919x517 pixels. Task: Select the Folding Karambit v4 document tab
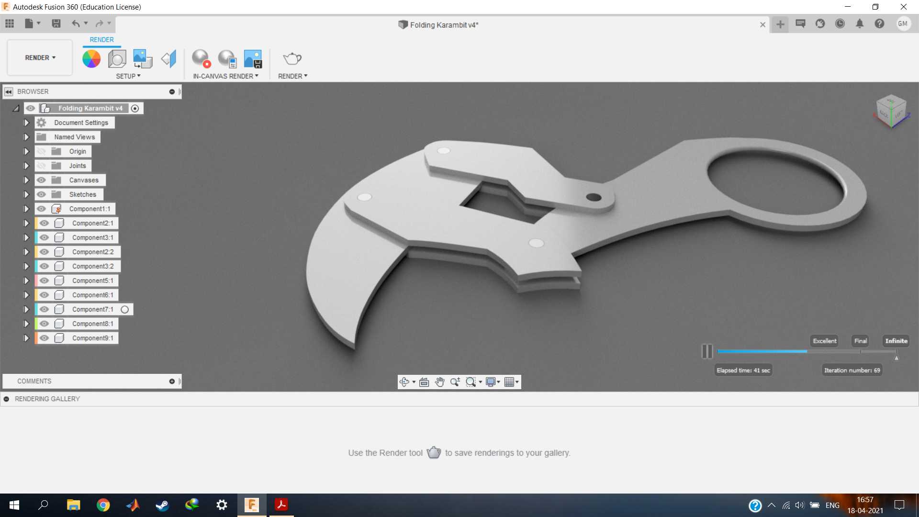tap(438, 25)
